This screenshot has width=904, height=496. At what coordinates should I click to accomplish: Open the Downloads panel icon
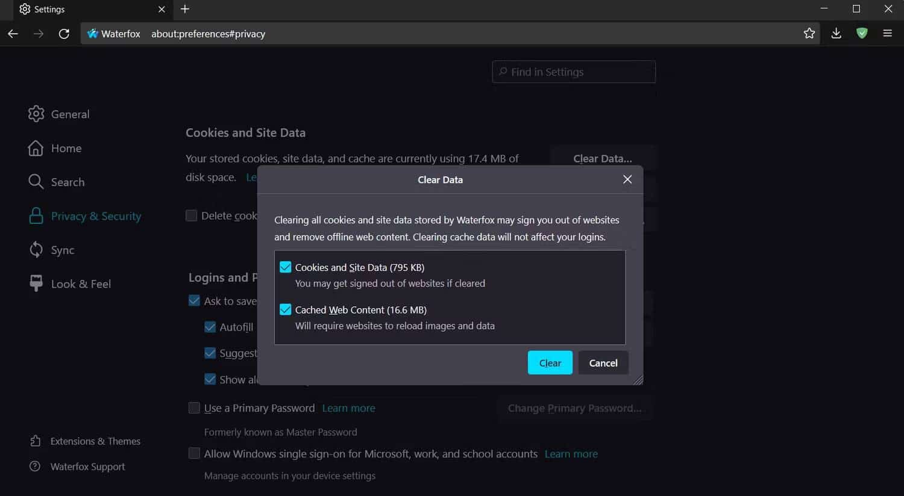(836, 34)
